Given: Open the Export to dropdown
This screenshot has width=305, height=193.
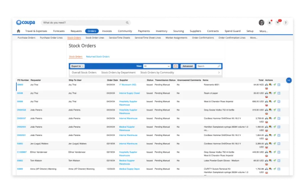Looking at the screenshot, I should click(77, 66).
